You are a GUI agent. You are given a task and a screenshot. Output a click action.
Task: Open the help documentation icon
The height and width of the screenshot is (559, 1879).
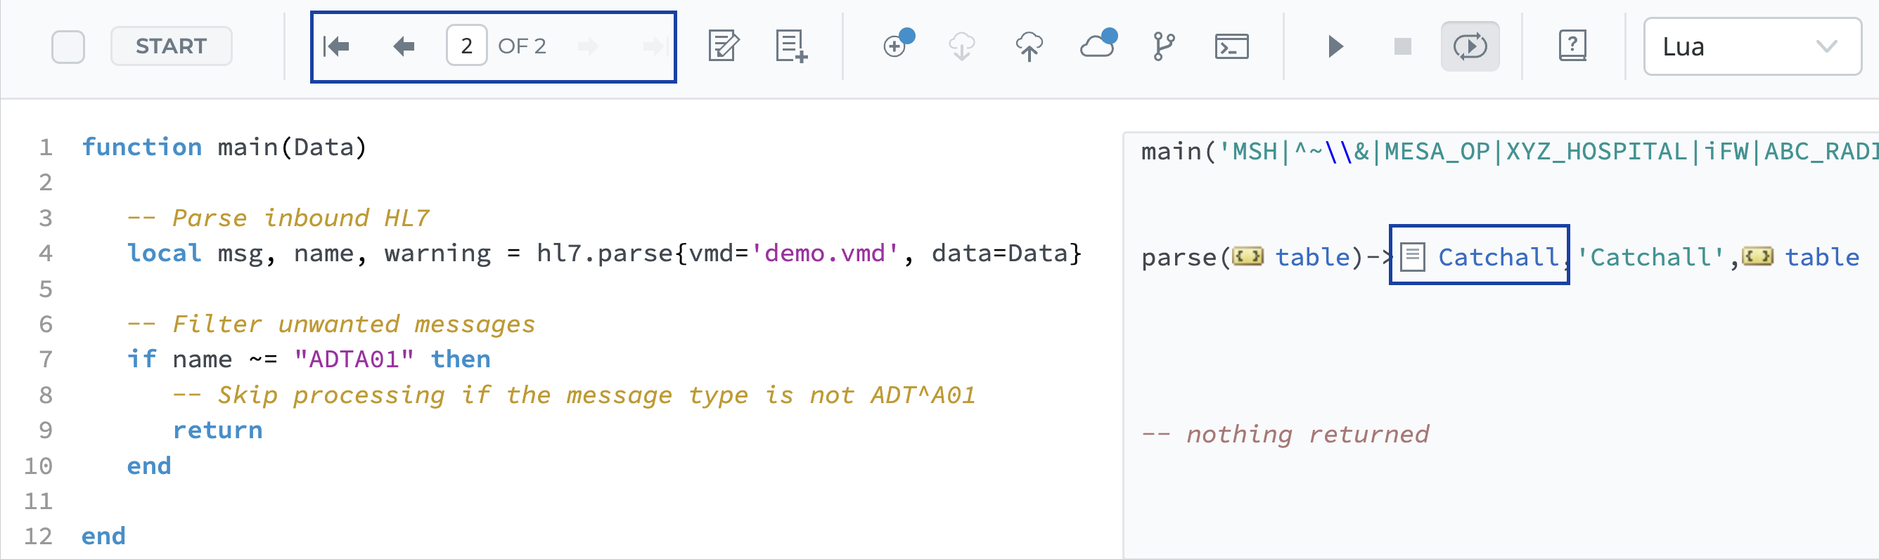(1572, 46)
